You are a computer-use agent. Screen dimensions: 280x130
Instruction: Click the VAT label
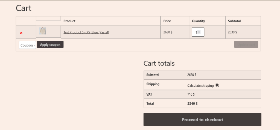tap(149, 94)
